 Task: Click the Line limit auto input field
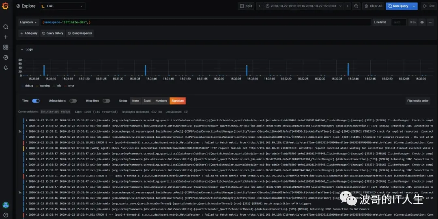pos(399,22)
